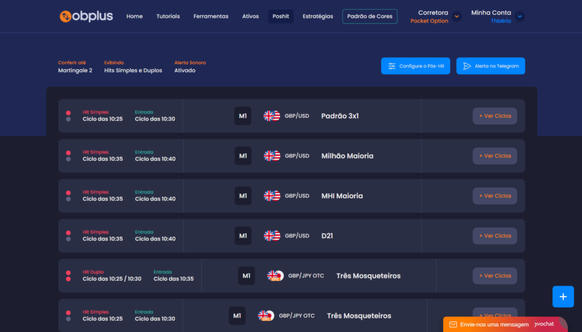This screenshot has width=582, height=332.
Task: Click the envelope icon in the chat widget
Action: point(453,325)
